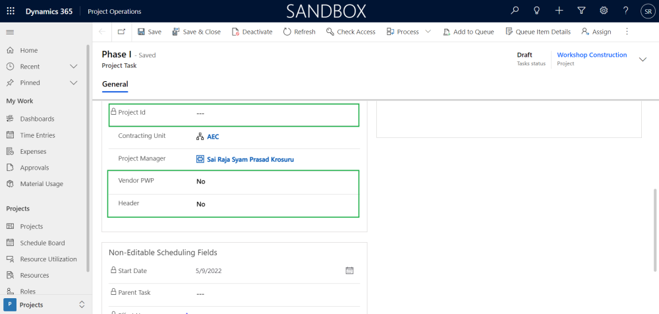Click the Deactivate command
The height and width of the screenshot is (314, 659).
[x=252, y=32]
